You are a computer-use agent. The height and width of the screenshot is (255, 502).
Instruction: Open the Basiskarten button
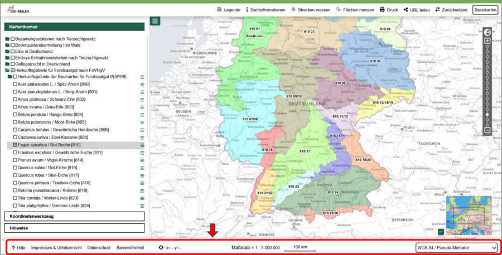pyautogui.click(x=485, y=9)
